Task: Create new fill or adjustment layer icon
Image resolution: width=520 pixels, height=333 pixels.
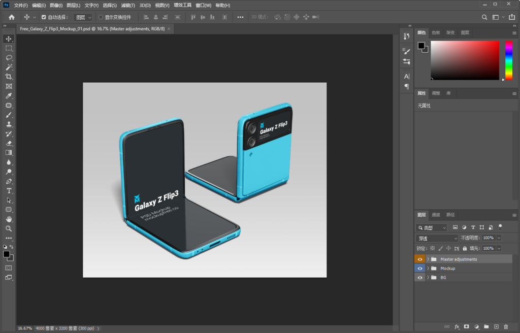Action: tap(476, 327)
